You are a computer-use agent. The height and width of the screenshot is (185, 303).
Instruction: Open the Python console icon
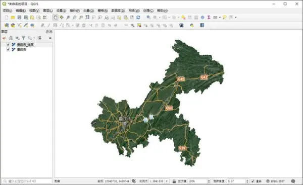point(192,25)
